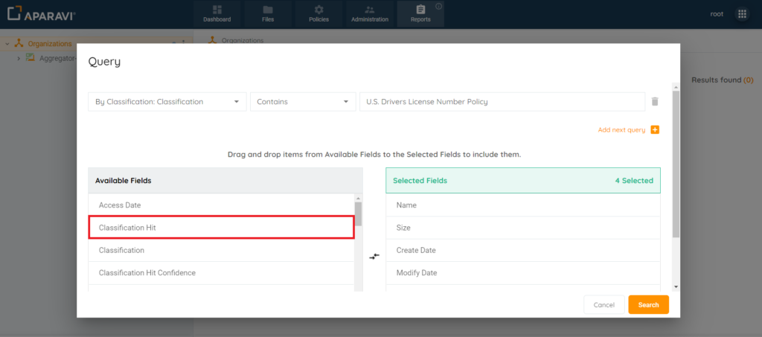Expand the Aggregator tree node
This screenshot has height=337, width=762.
[x=19, y=59]
